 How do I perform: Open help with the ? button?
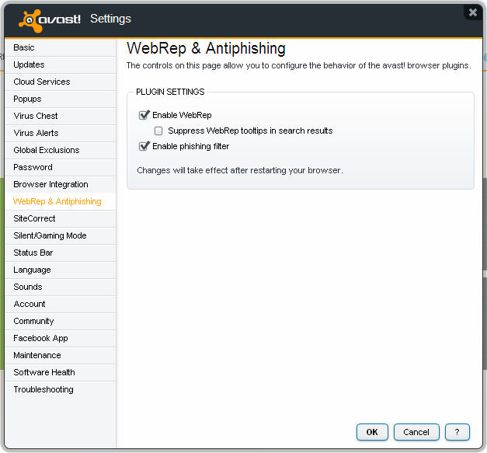pyautogui.click(x=457, y=432)
